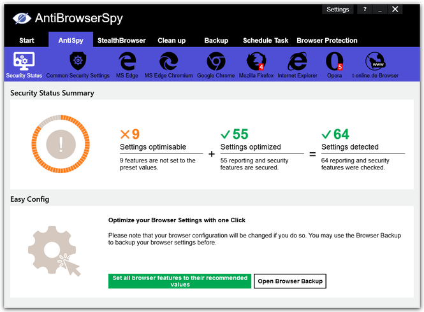
Task: Click '9 features are not set' description
Action: point(157,164)
